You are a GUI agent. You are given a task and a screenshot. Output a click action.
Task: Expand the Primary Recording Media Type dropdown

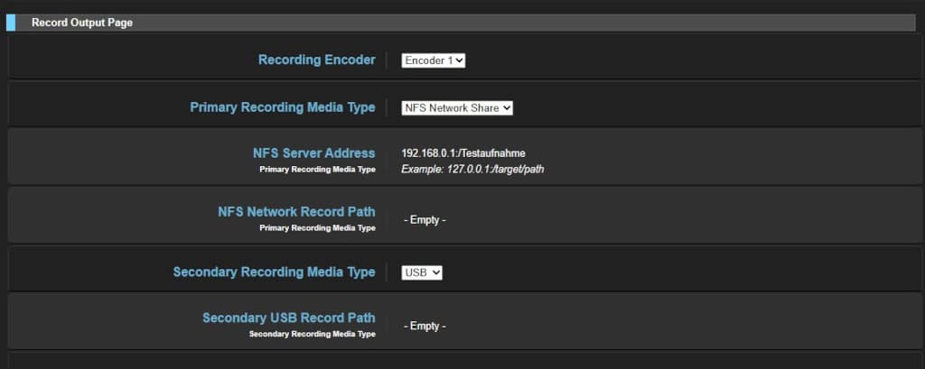[x=456, y=107]
